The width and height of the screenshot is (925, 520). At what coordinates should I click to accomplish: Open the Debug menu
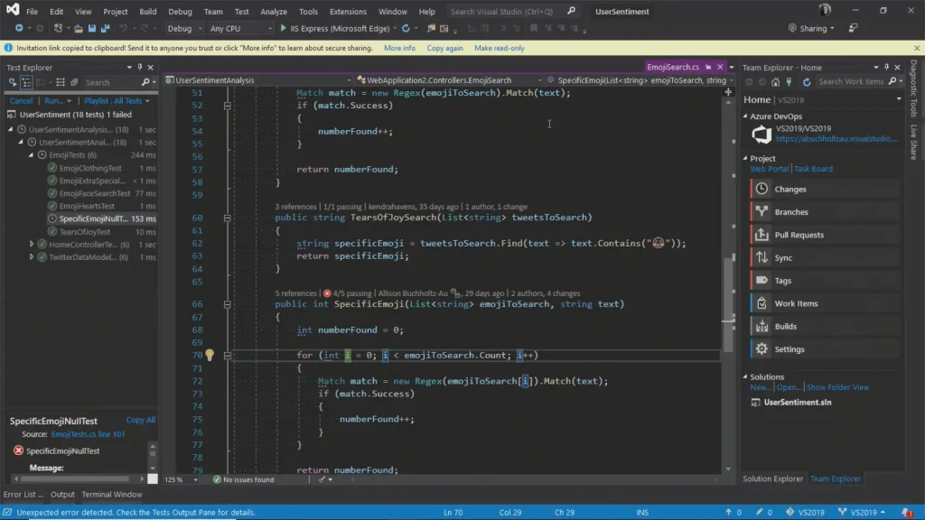pyautogui.click(x=180, y=11)
